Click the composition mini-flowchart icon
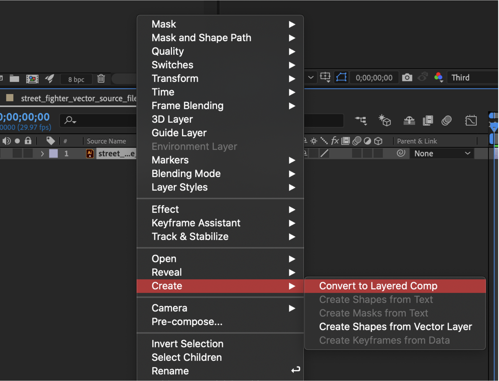 click(361, 120)
